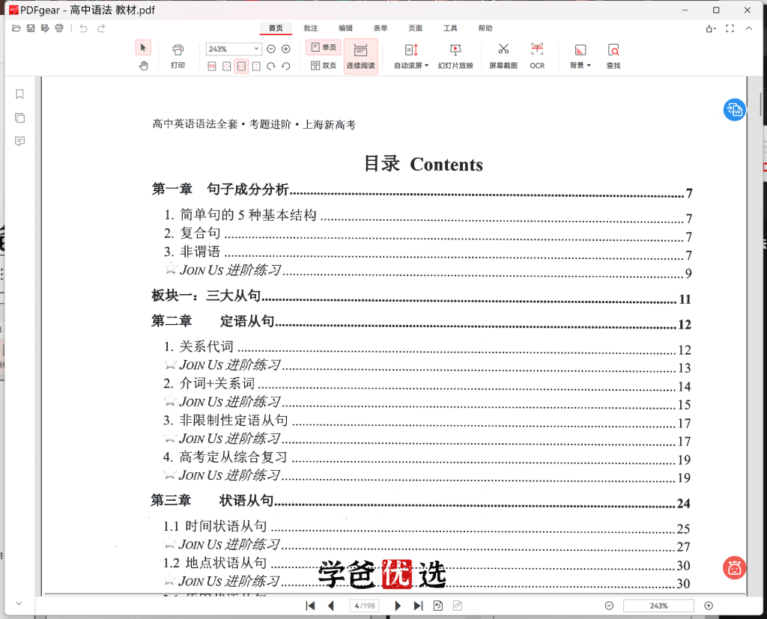Switch to the 表单 tab

[381, 28]
